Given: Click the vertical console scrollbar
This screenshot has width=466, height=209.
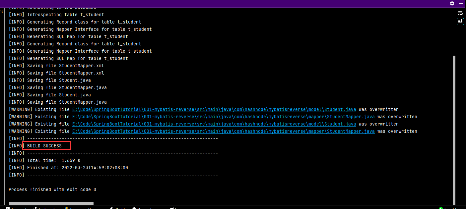Looking at the screenshot, I should pos(454,130).
